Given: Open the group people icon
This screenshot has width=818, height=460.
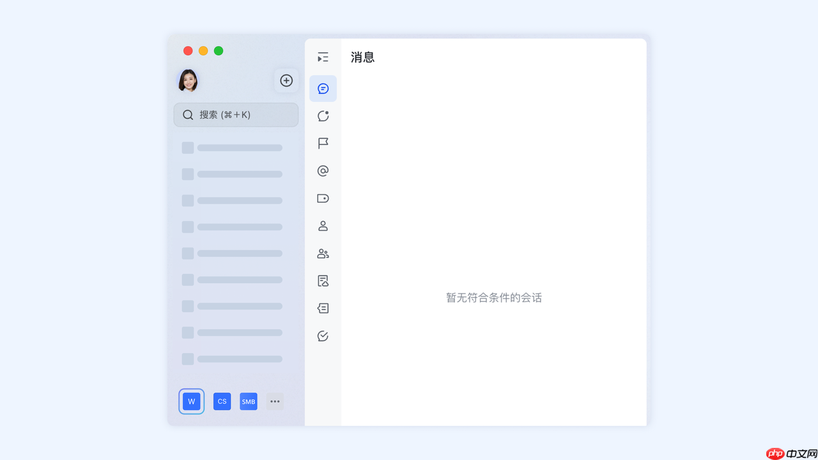Looking at the screenshot, I should click(323, 254).
